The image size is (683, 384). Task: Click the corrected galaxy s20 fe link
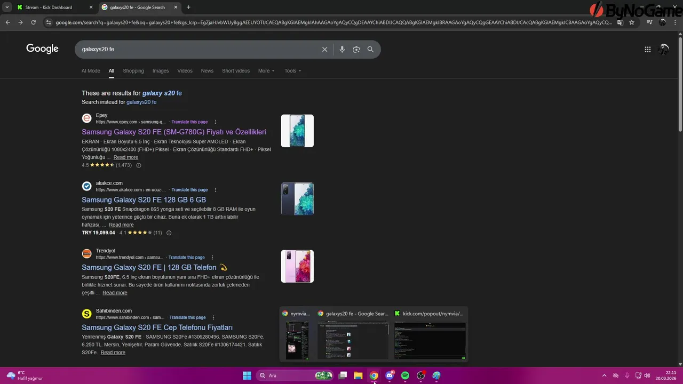[x=162, y=93]
